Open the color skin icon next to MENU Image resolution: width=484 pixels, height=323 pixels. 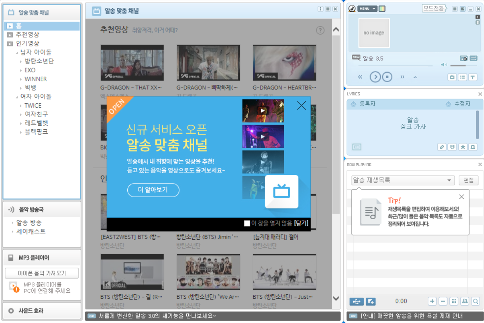(382, 9)
